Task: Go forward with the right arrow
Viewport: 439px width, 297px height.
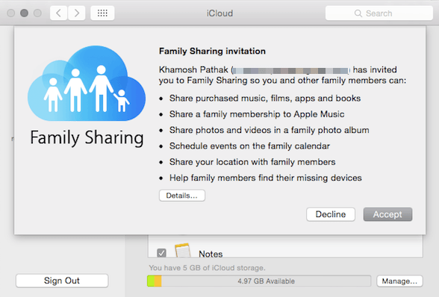Action: (76, 13)
